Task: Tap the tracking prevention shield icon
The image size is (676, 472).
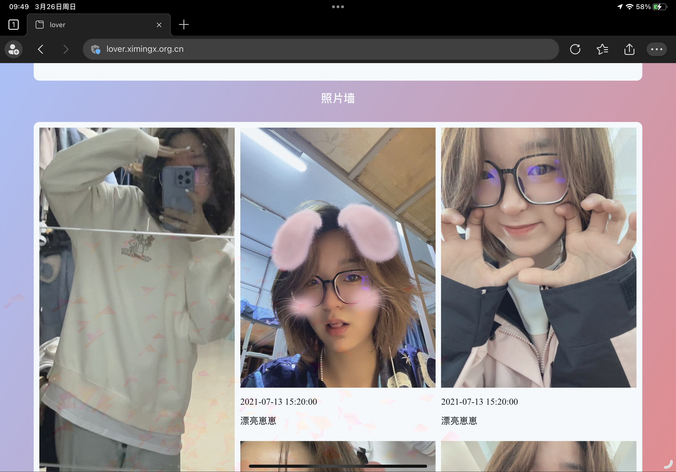Action: point(96,49)
